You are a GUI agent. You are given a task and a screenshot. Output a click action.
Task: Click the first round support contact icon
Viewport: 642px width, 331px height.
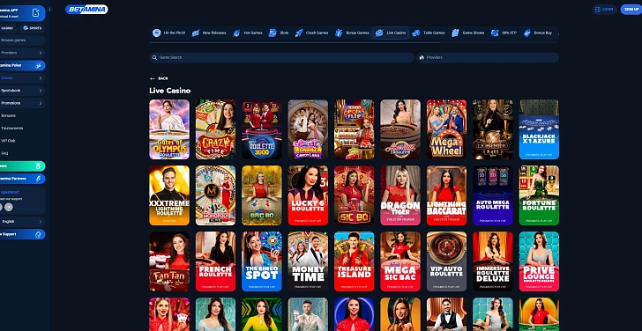[1, 207]
